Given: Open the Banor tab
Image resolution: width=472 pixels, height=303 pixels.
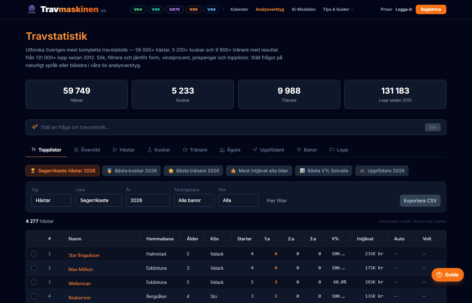Looking at the screenshot, I should [x=307, y=150].
